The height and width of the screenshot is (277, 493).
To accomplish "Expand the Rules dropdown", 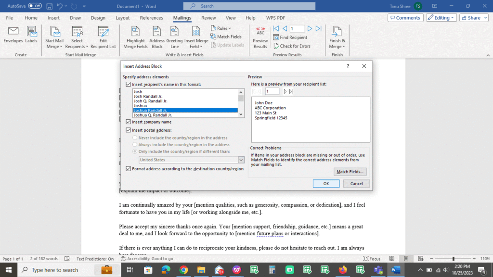I will (221, 28).
